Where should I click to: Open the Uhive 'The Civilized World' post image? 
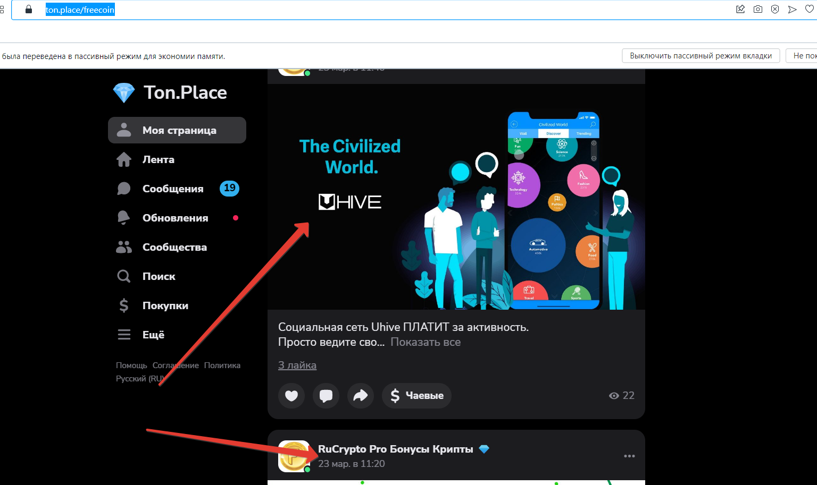click(x=456, y=197)
